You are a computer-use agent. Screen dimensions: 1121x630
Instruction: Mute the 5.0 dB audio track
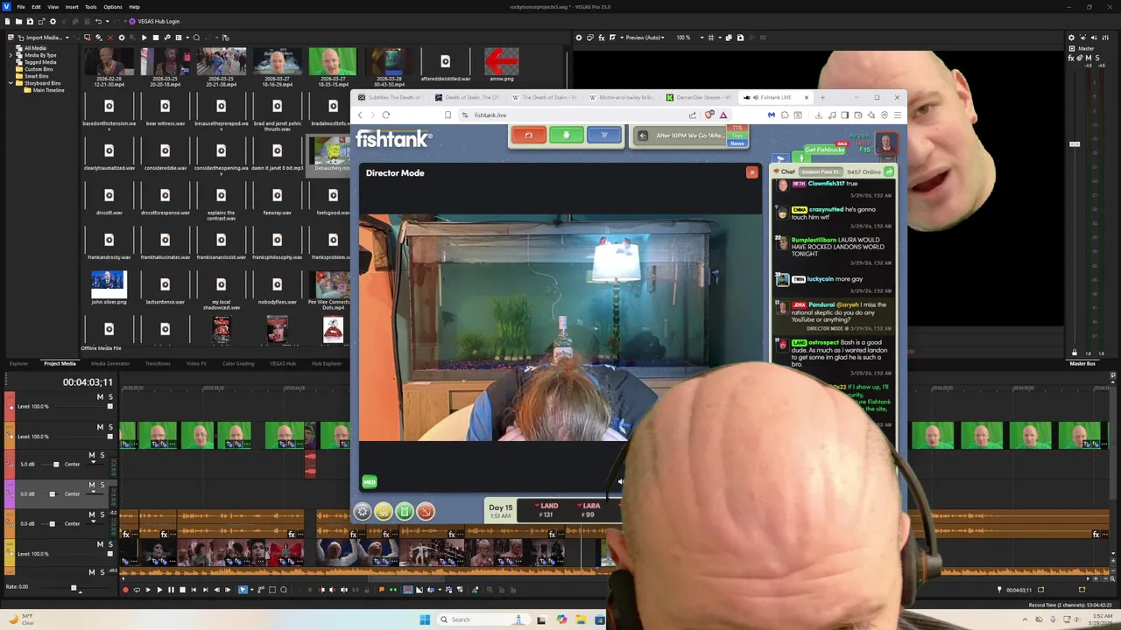point(92,455)
